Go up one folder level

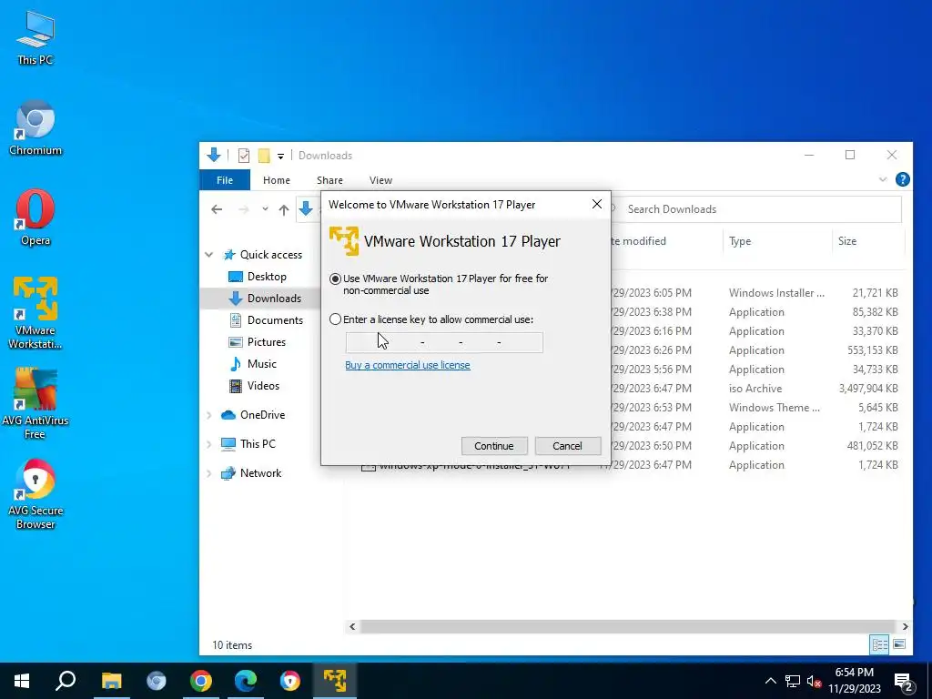[284, 209]
